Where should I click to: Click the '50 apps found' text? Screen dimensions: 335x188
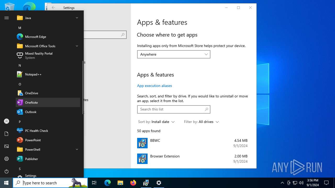click(149, 131)
